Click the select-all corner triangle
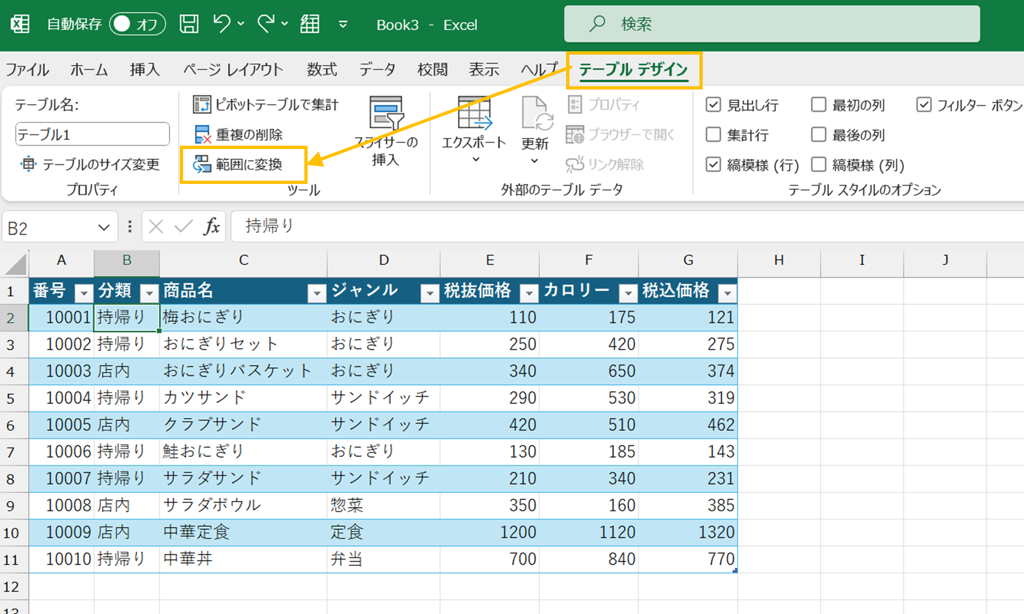 [x=16, y=264]
